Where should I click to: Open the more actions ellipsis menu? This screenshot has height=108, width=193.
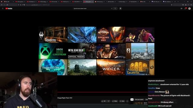coord(127,101)
